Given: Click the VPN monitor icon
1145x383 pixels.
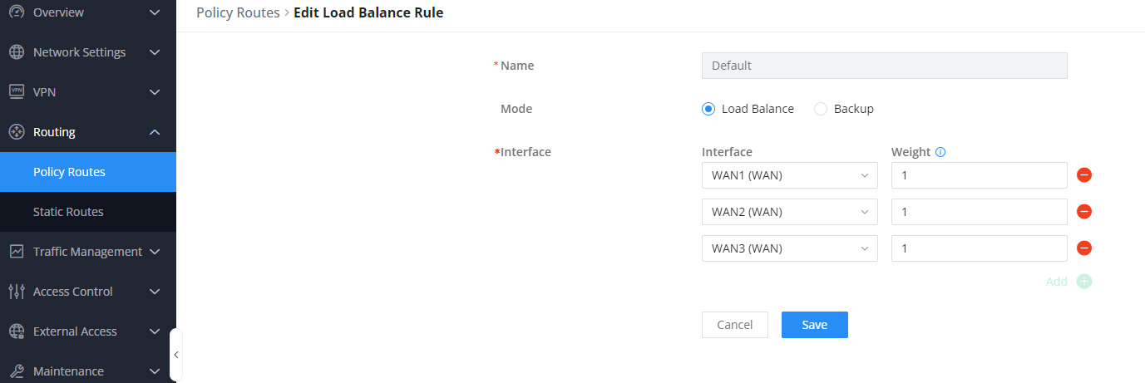Looking at the screenshot, I should point(17,91).
